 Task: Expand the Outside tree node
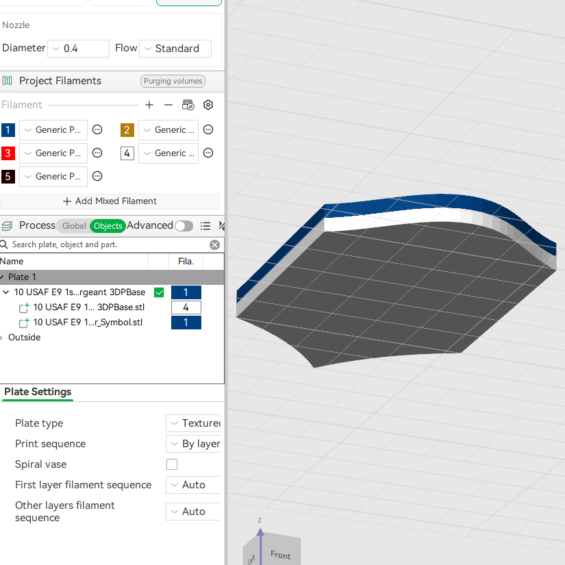pos(2,338)
